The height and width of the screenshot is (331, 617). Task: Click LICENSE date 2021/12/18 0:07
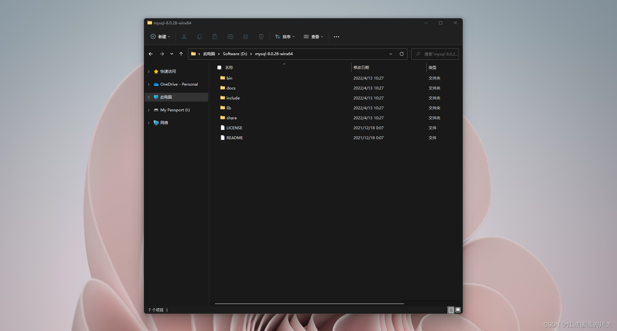369,128
